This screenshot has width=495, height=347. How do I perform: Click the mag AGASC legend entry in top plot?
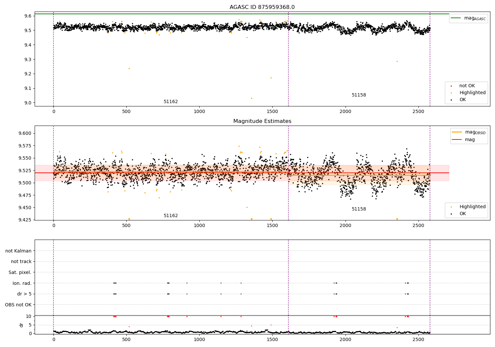pos(468,18)
